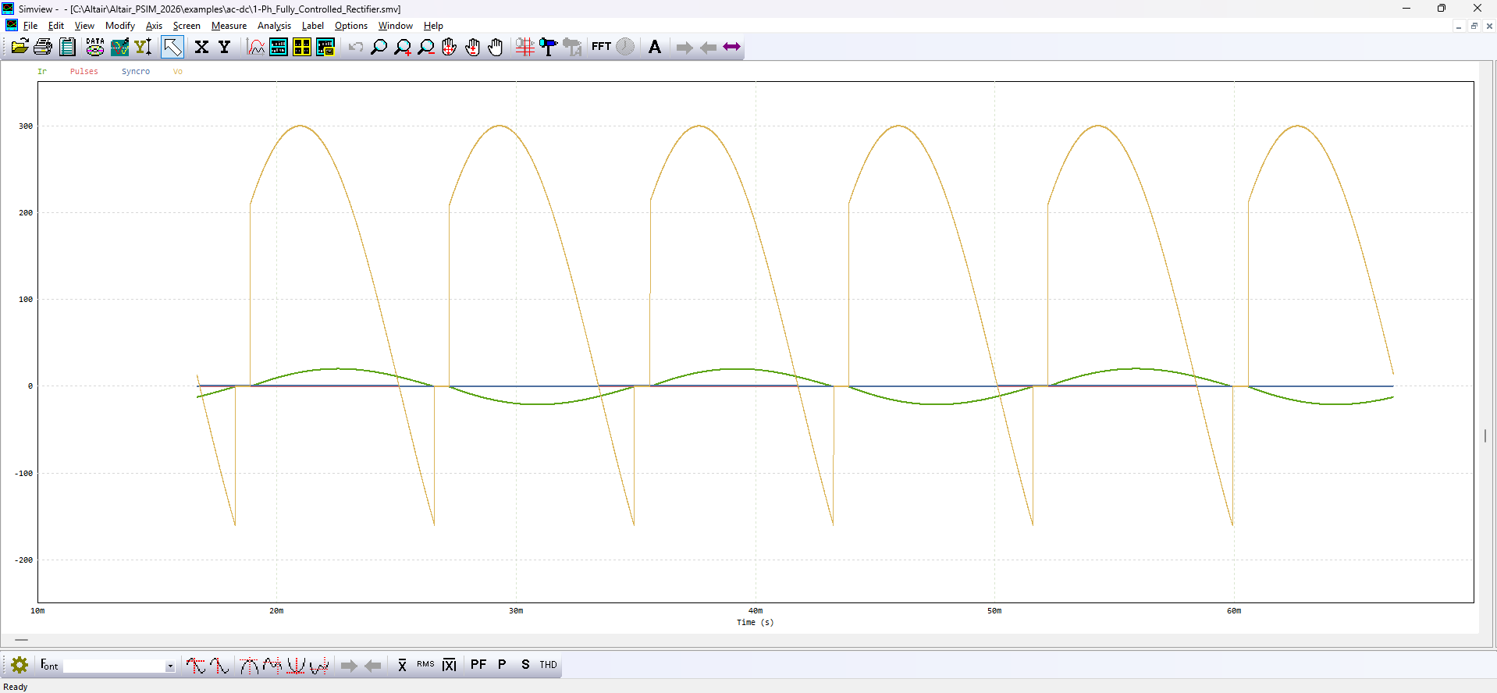
Task: Click the Pulses curve legend label
Action: point(84,72)
